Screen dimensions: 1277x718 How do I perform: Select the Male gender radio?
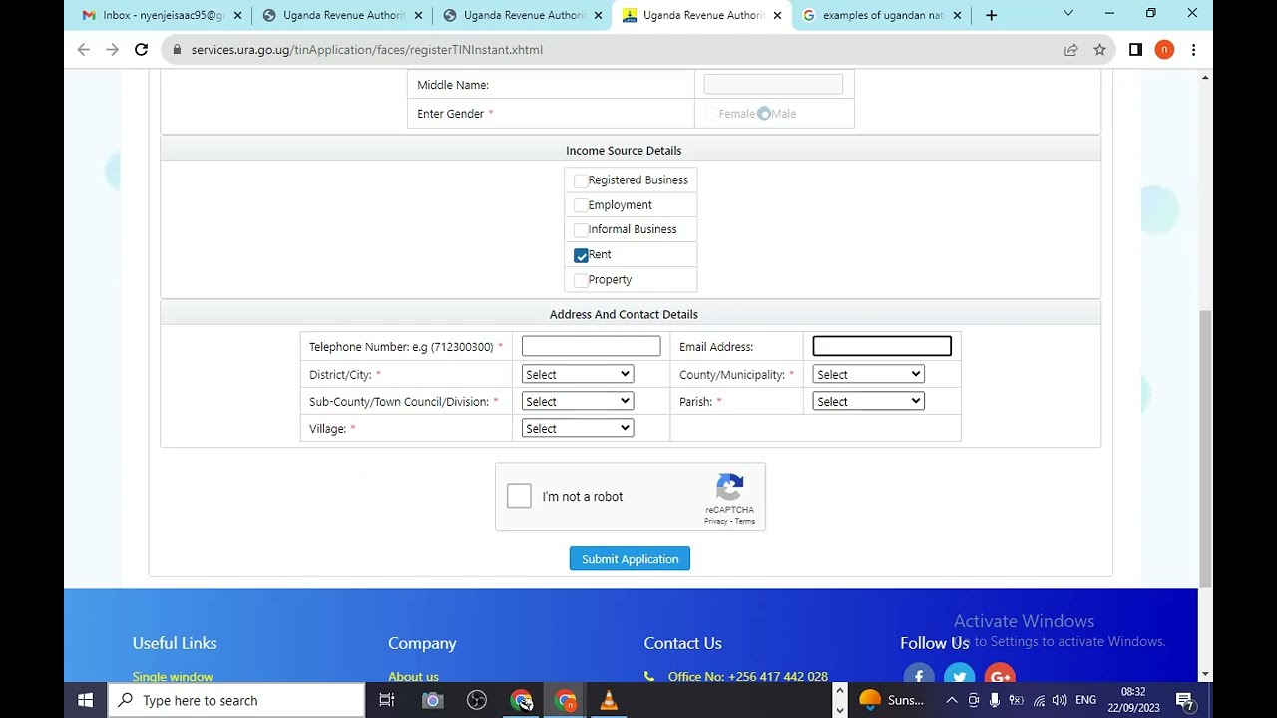click(x=764, y=114)
